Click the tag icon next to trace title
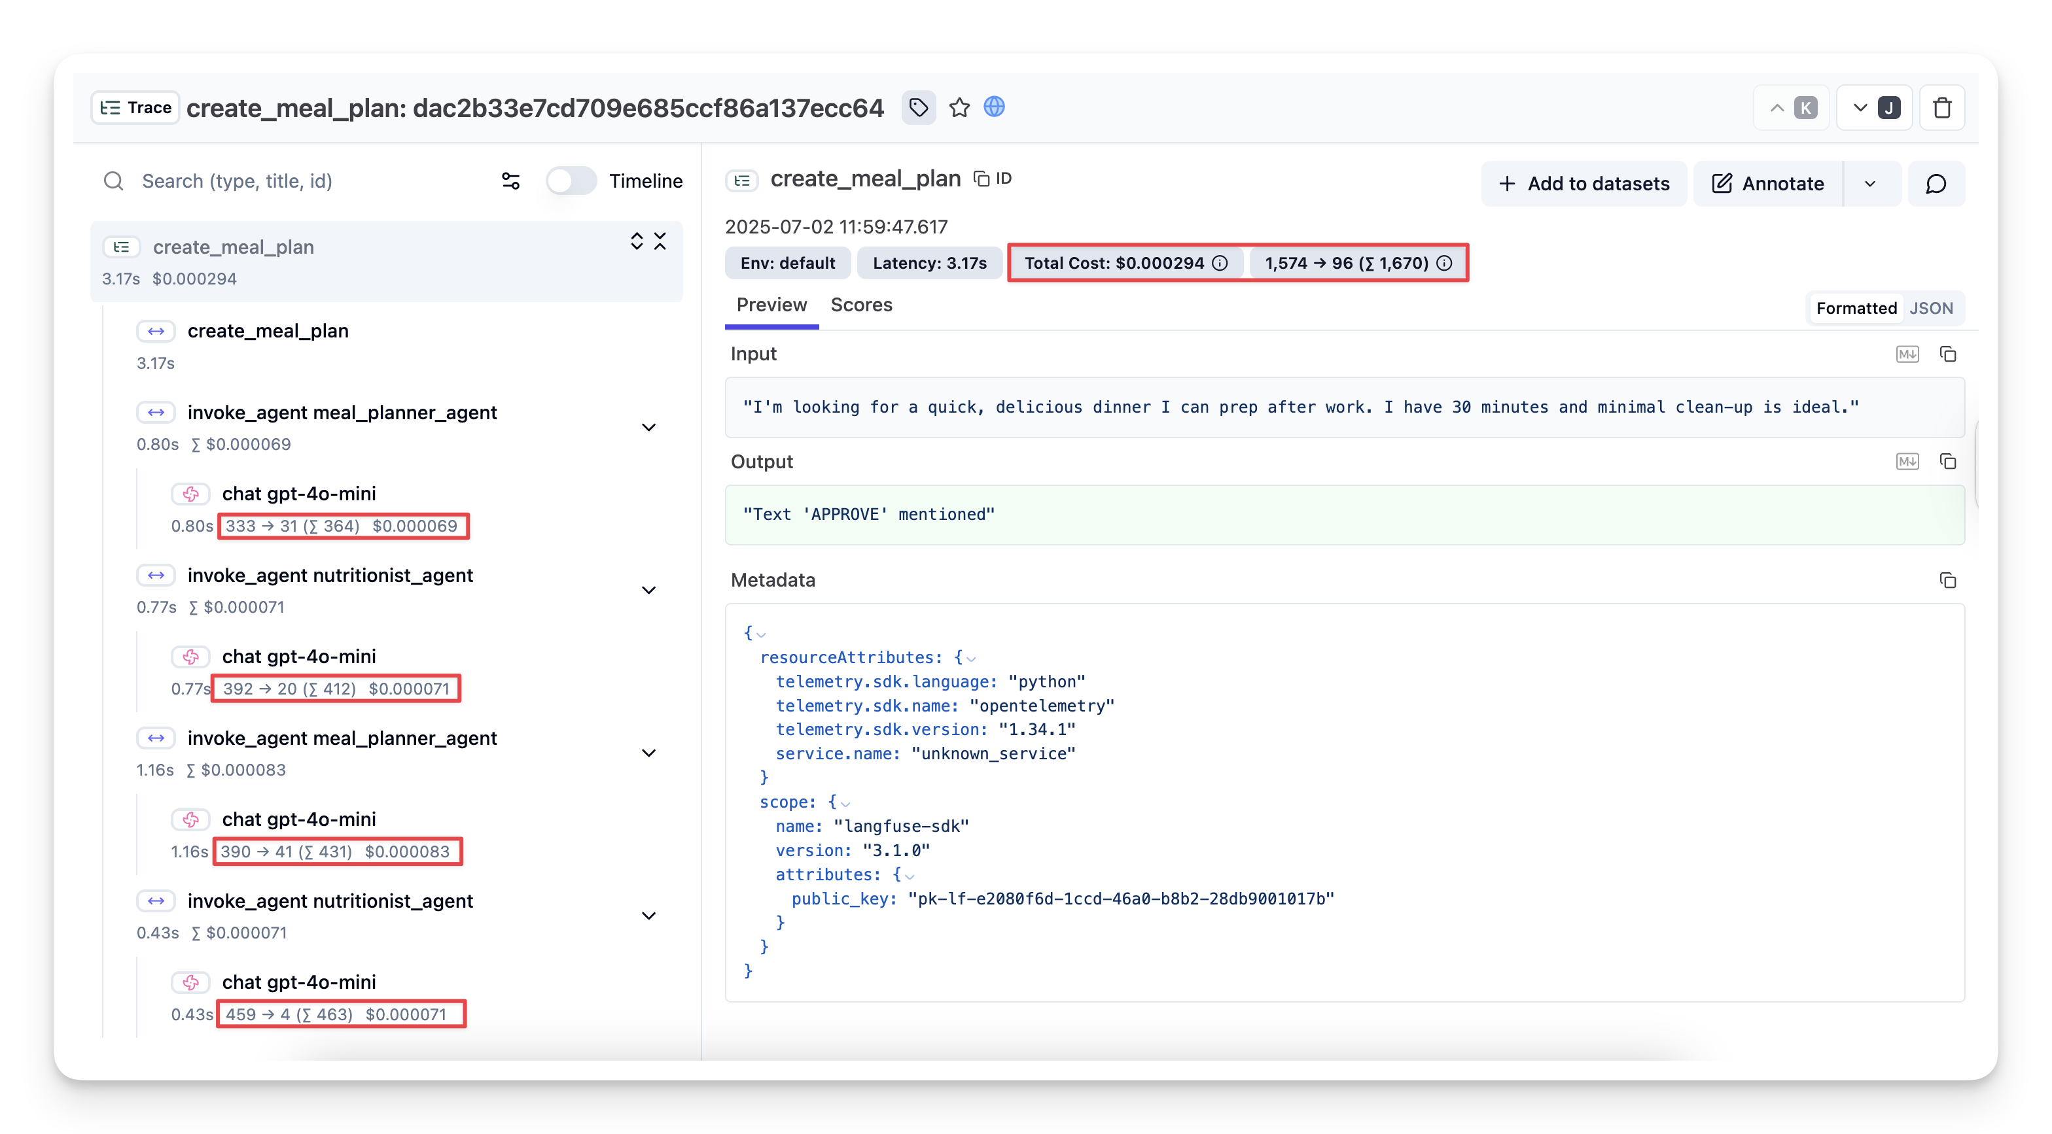Image resolution: width=2052 pixels, height=1134 pixels. click(x=917, y=107)
